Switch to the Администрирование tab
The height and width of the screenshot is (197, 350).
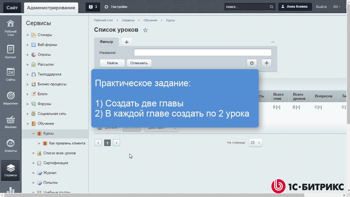pos(51,8)
